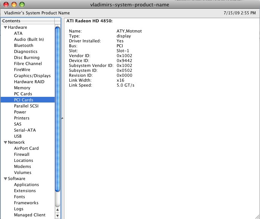Open Volumes under Network
The width and height of the screenshot is (260, 219).
coord(23,172)
